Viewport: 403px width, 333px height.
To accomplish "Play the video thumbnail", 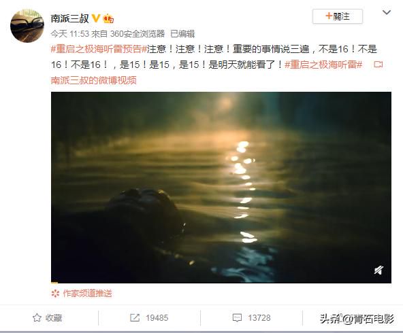I will 221,188.
